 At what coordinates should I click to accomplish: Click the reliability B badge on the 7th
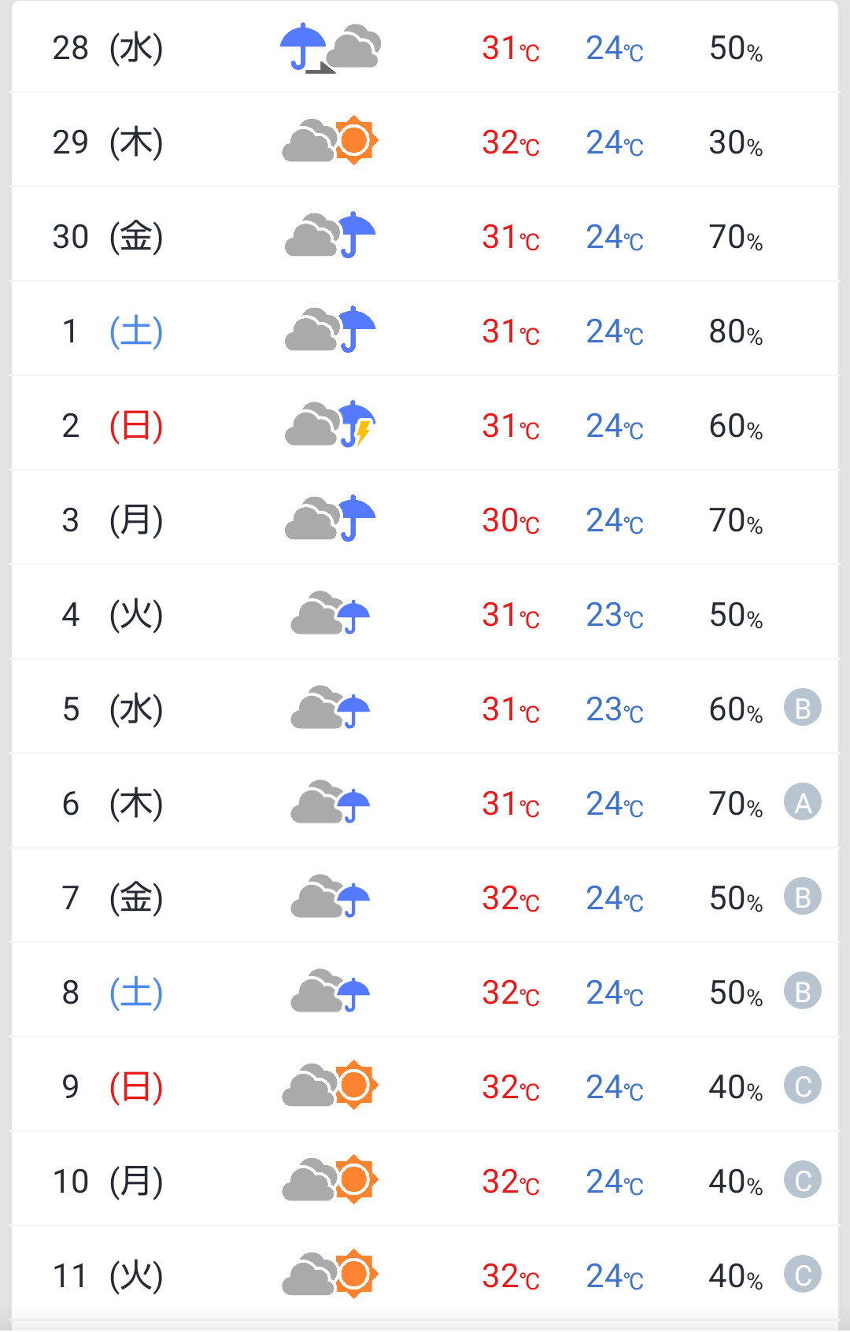[802, 897]
